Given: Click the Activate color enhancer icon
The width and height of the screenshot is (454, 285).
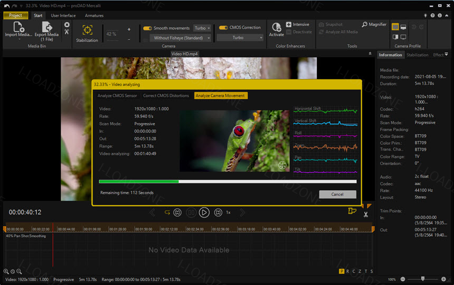Looking at the screenshot, I should point(277,27).
